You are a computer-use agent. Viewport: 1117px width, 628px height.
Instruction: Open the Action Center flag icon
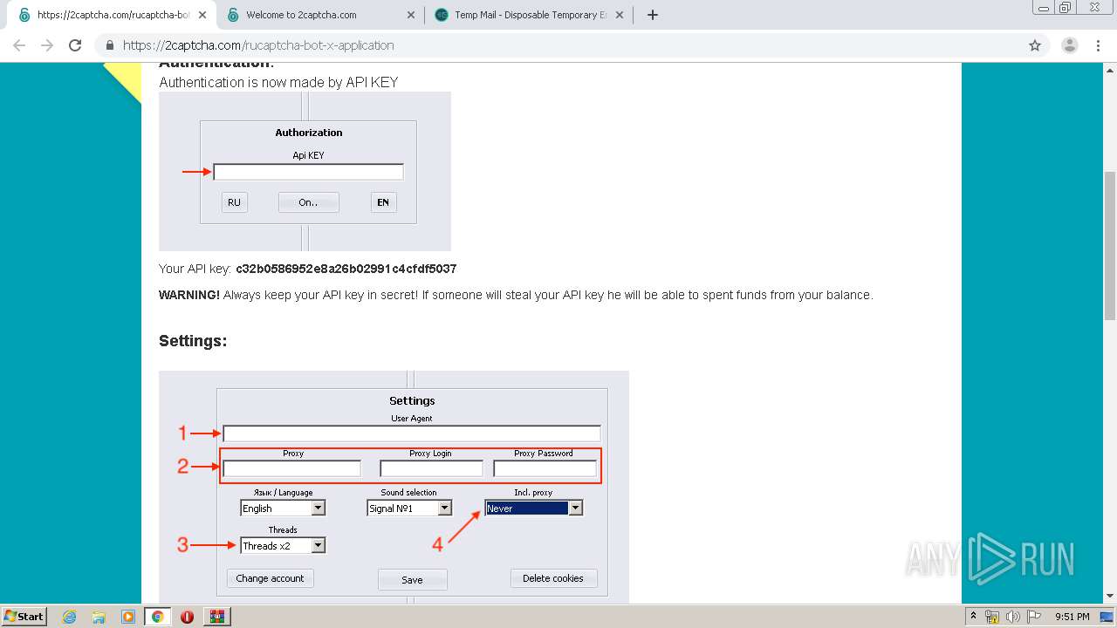click(x=1033, y=617)
